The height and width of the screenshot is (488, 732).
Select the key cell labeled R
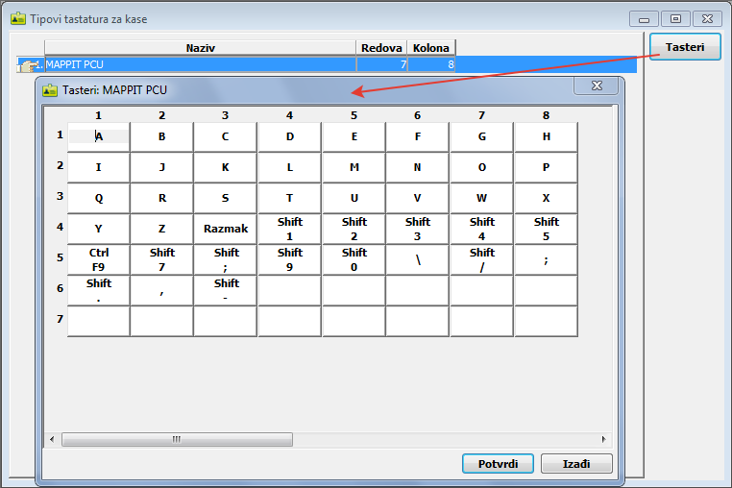tap(161, 198)
